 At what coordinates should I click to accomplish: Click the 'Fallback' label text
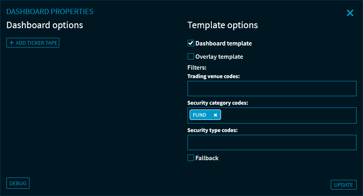click(x=207, y=158)
